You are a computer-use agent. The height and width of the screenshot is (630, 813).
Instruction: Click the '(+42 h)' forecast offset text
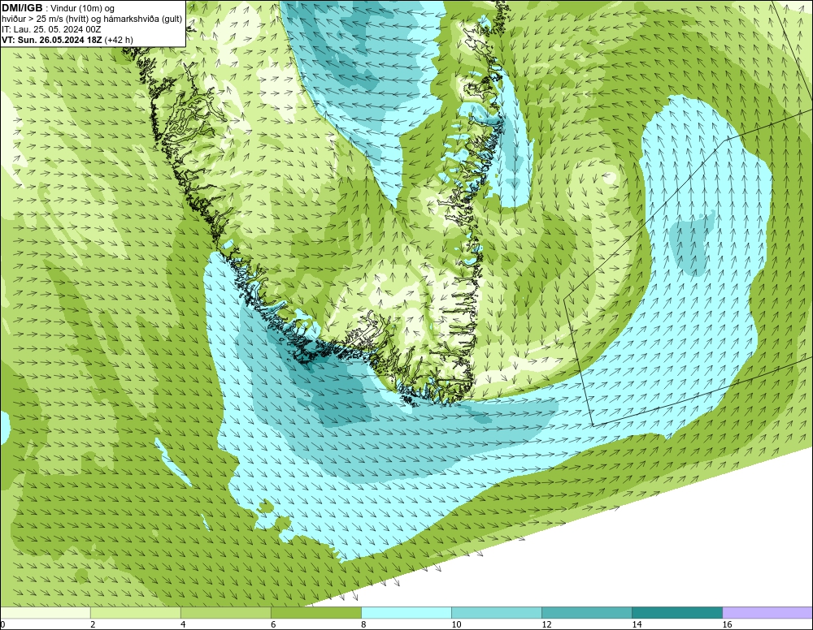point(119,40)
